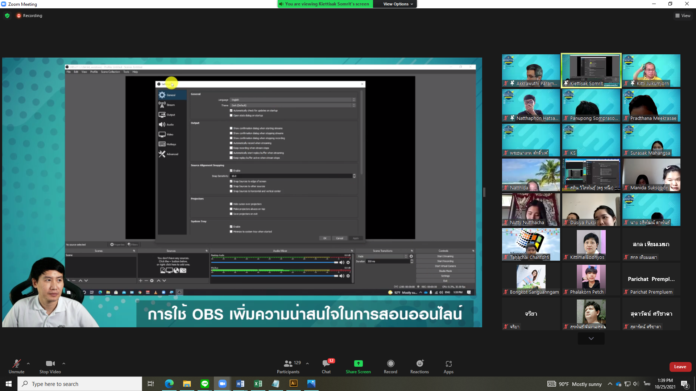Click the green encryption shield icon
This screenshot has height=391, width=696.
pos(7,16)
